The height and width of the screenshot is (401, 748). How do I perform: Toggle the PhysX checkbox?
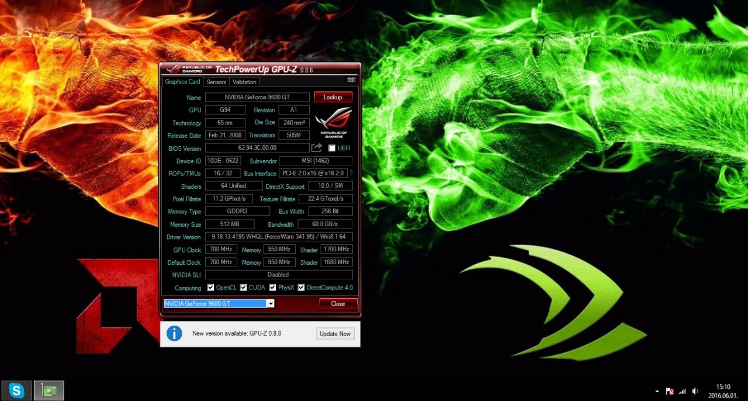273,288
